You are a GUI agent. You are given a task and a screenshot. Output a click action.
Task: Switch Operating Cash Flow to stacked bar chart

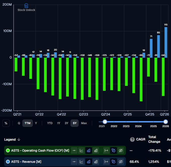pos(96,150)
